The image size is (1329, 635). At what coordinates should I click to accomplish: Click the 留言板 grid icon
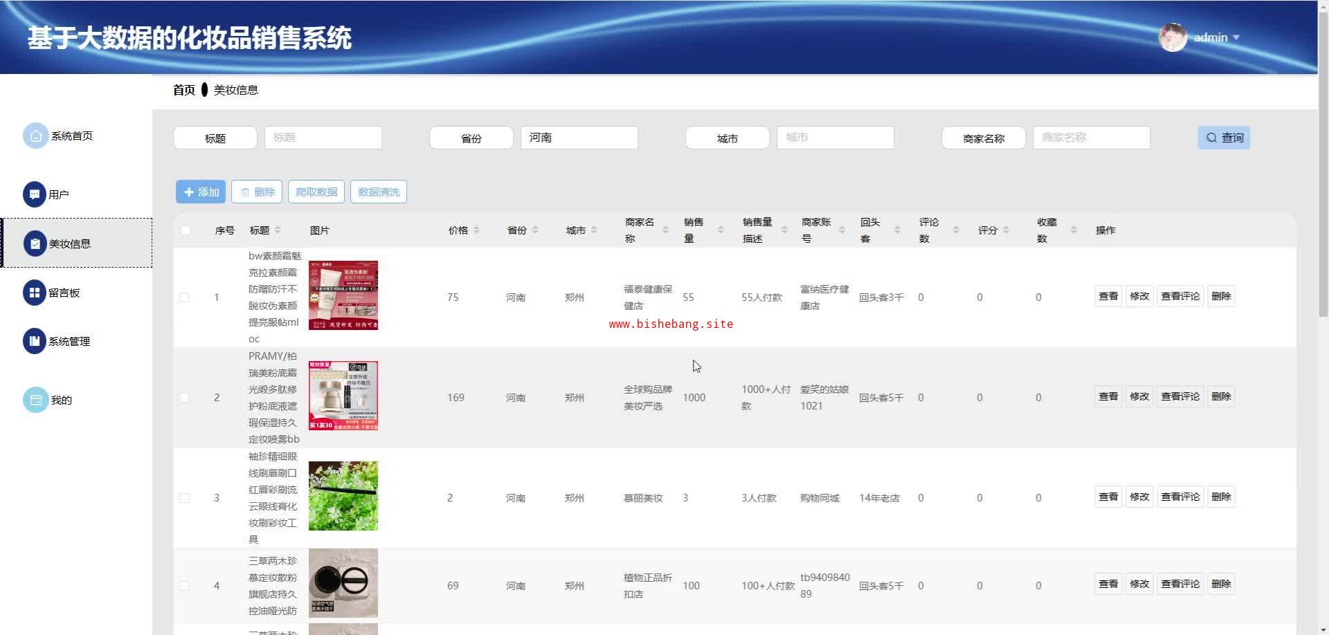click(35, 293)
